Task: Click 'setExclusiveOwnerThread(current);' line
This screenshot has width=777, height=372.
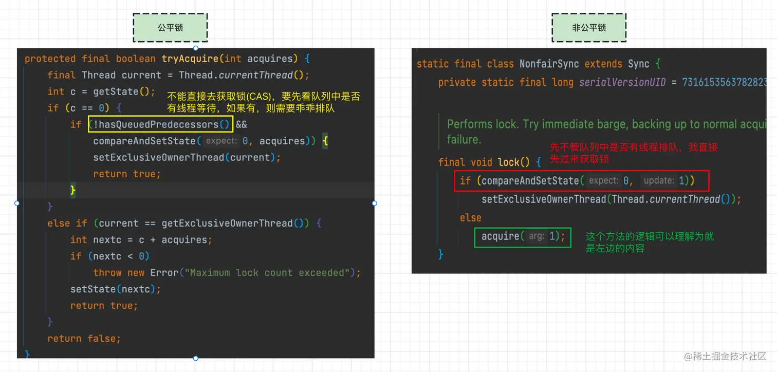Action: click(187, 157)
